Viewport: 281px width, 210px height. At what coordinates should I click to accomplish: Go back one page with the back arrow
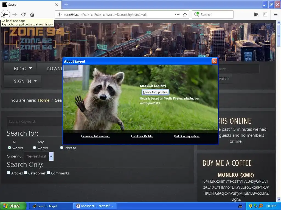5,14
